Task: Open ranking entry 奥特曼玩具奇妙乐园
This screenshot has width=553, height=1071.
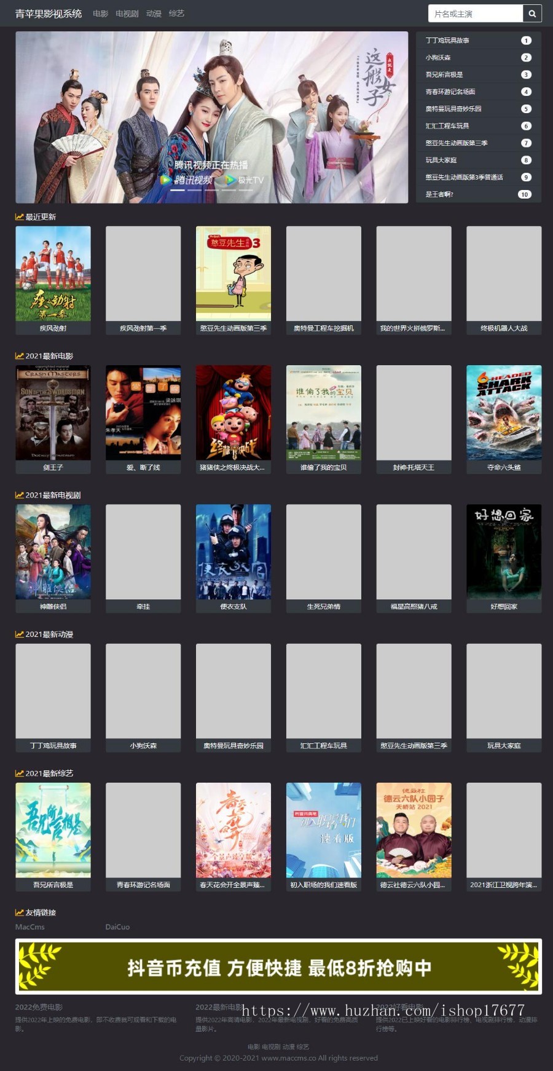Action: [453, 109]
